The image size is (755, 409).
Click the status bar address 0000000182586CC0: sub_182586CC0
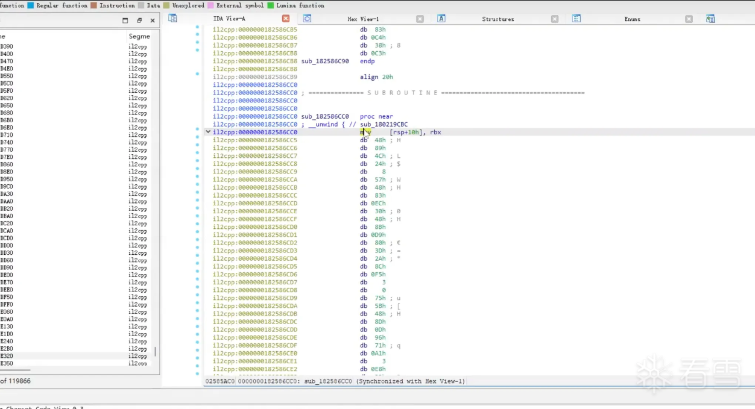(x=295, y=381)
